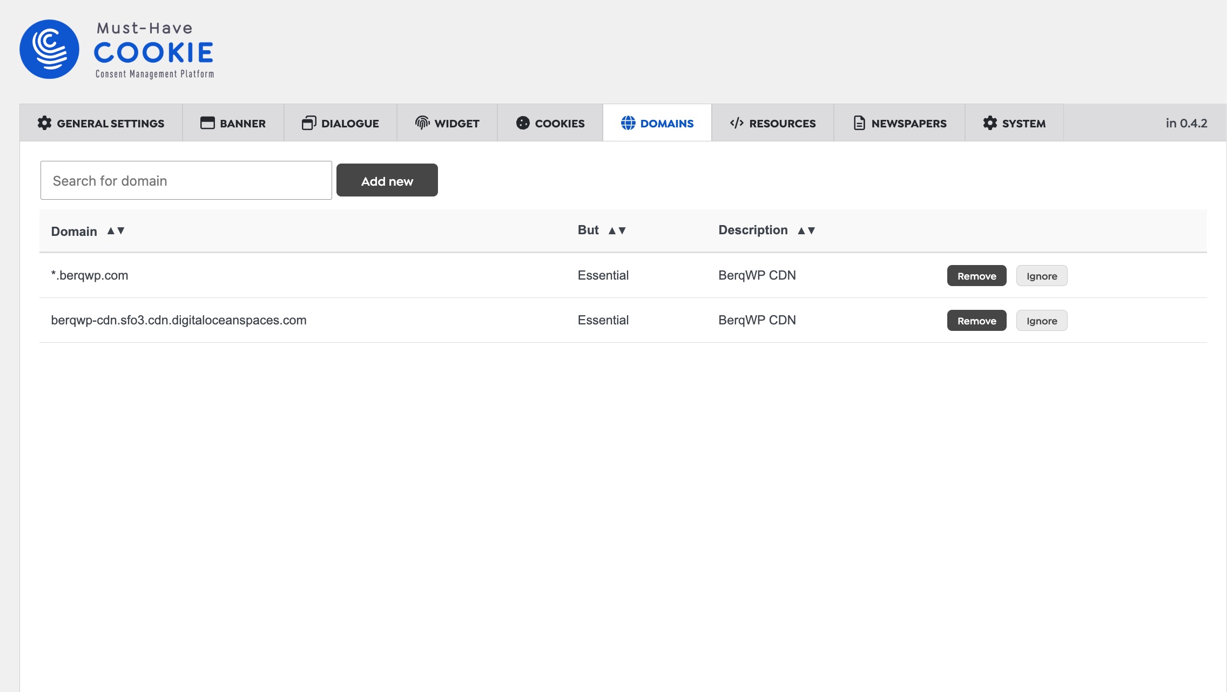Click the System gear icon

click(x=990, y=123)
